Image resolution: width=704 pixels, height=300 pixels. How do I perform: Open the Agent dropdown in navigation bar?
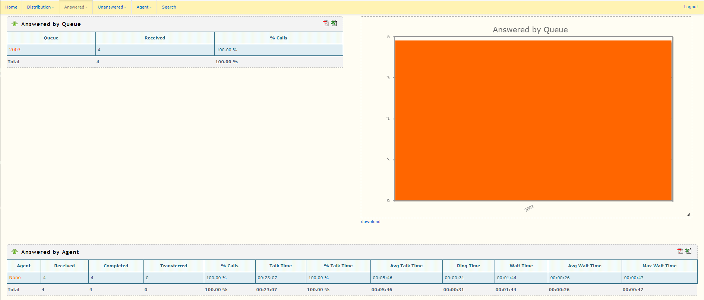tap(144, 7)
